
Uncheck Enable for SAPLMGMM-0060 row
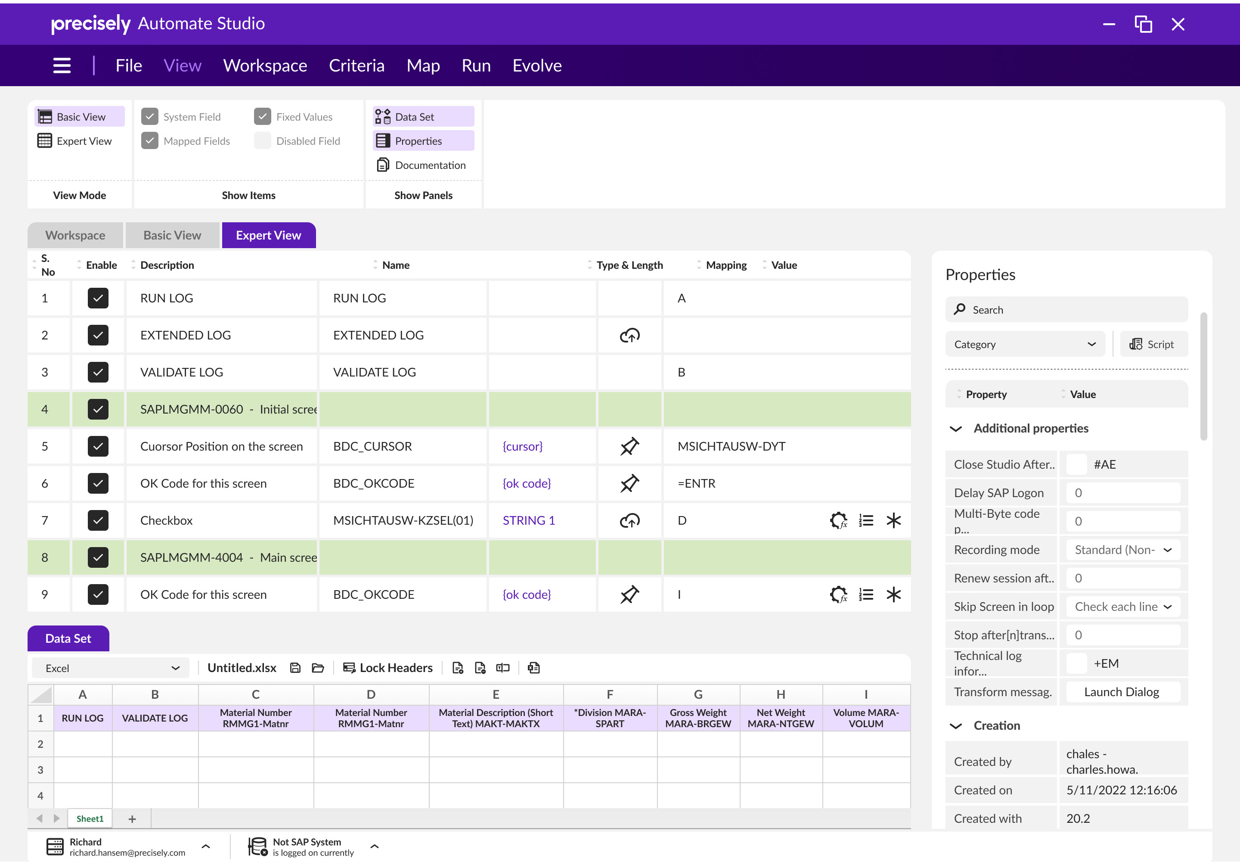click(98, 409)
